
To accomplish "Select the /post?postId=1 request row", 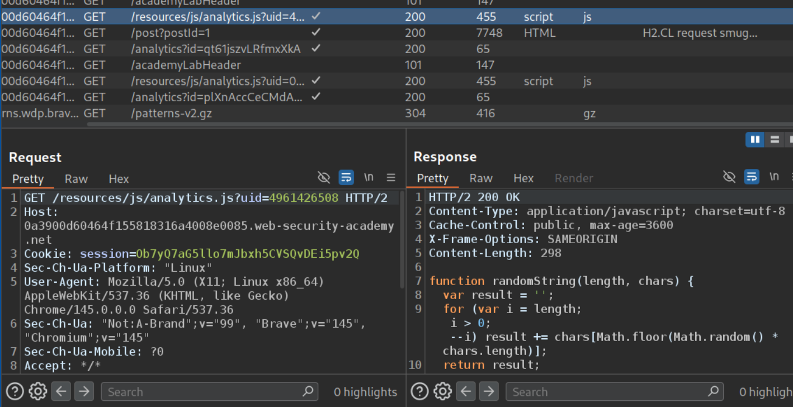I will (x=170, y=33).
